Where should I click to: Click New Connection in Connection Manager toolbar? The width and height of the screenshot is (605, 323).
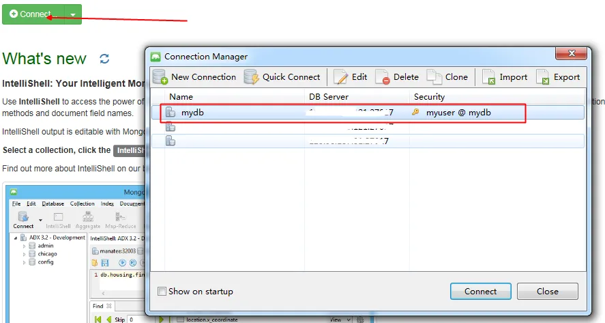click(x=194, y=77)
